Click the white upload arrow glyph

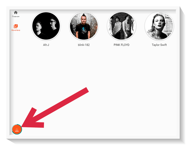(x=17, y=130)
